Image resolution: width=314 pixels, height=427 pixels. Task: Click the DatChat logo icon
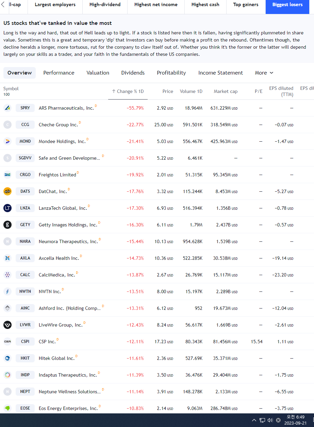pos(7,191)
